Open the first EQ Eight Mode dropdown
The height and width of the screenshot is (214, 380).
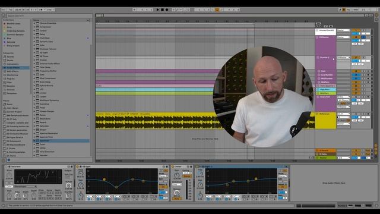[163, 176]
